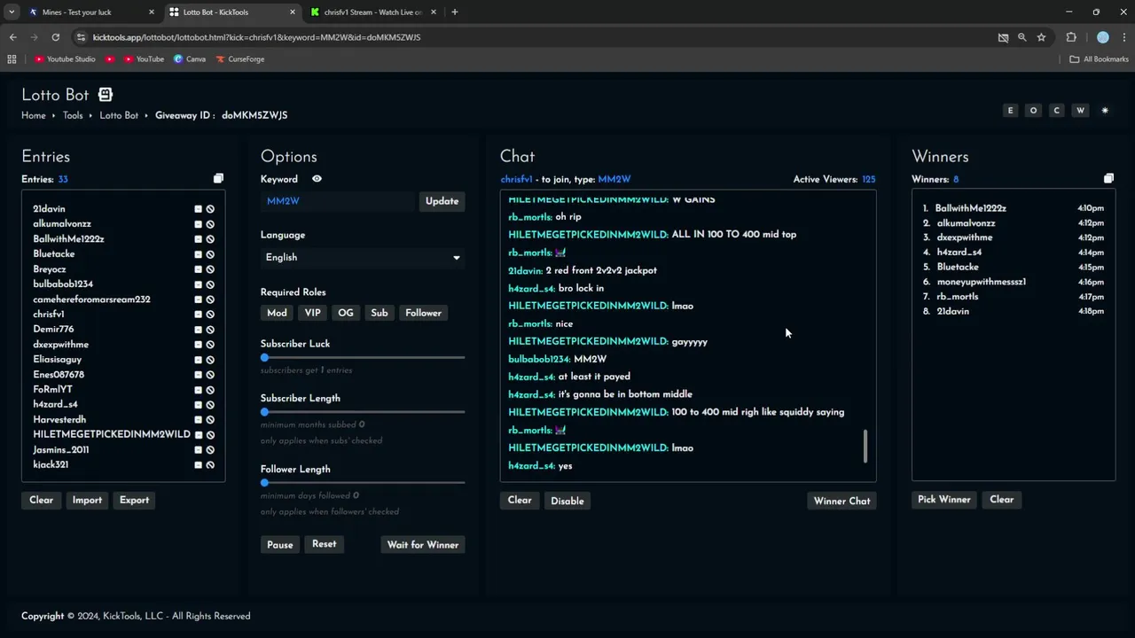
Task: Adjust the Subscriber Luck slider handle
Action: [264, 358]
